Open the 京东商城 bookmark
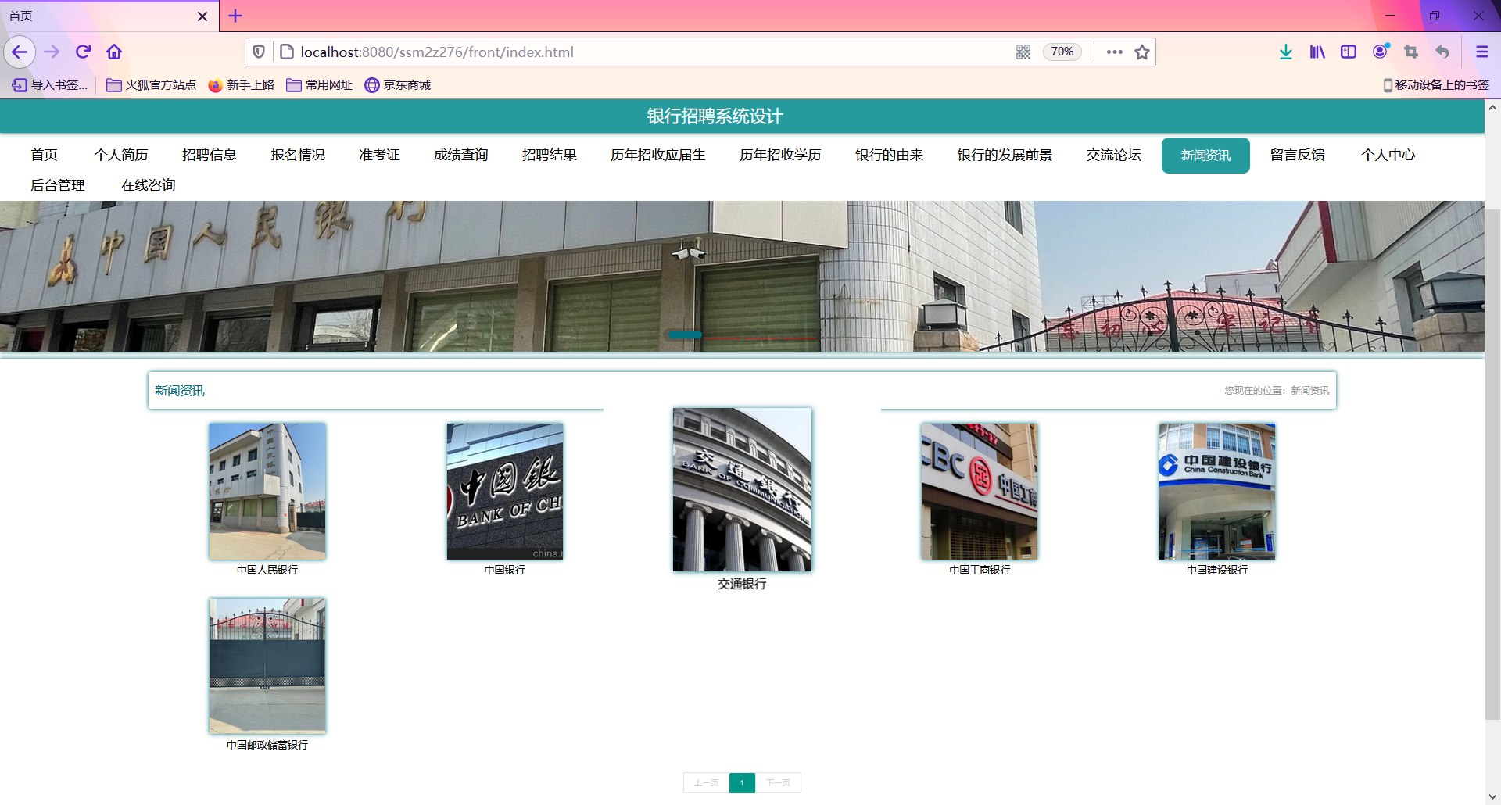 pos(398,85)
